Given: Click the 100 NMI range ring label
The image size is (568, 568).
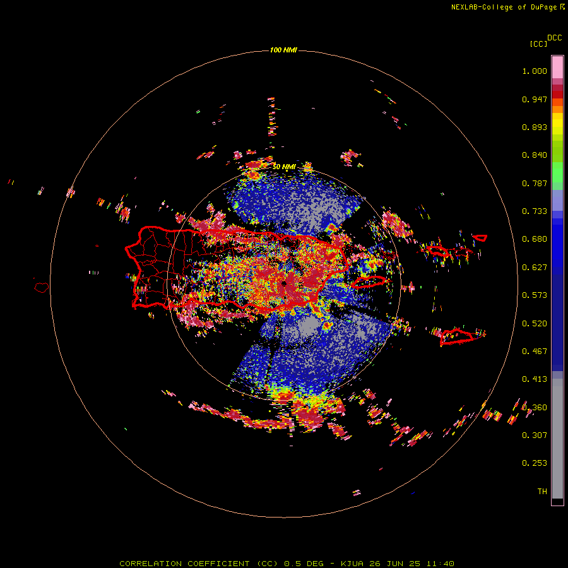Looking at the screenshot, I should tap(283, 50).
